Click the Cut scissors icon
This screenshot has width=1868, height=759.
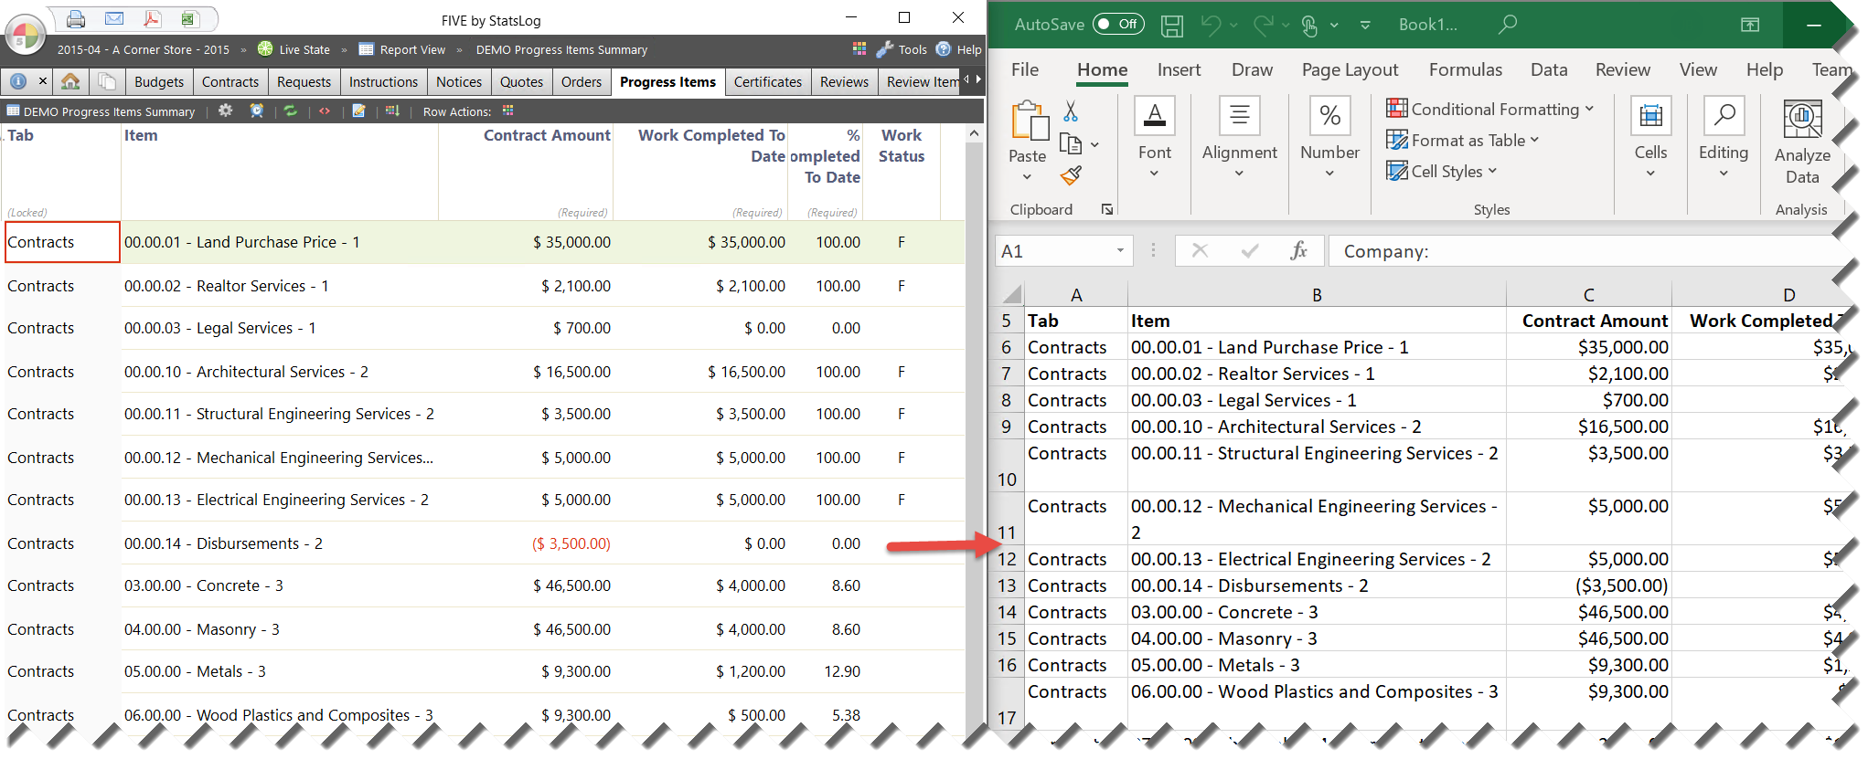(1071, 111)
